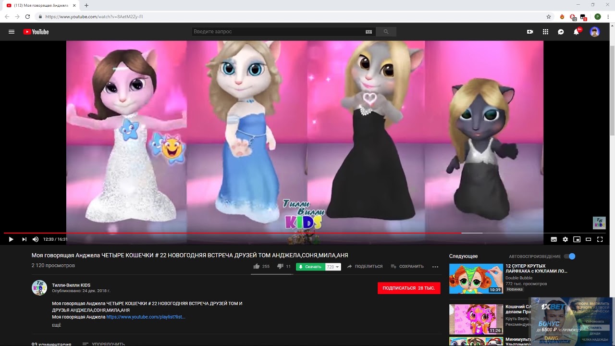
Task: Open the Chrome three-dot menu
Action: 608,16
